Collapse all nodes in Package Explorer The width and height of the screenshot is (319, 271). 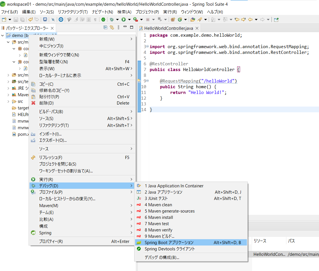[105, 27]
